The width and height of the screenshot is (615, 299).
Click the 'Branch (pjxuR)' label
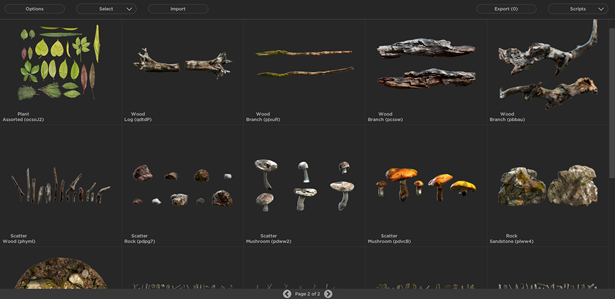pos(263,120)
